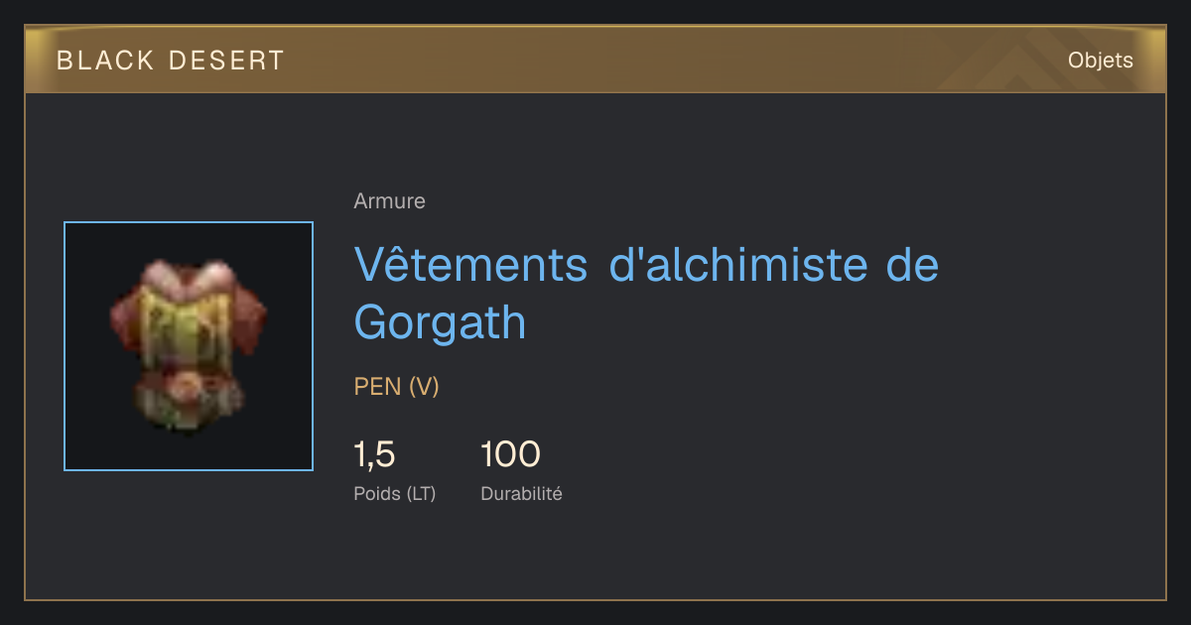Click the blue border of item thumbnail

tap(189, 222)
